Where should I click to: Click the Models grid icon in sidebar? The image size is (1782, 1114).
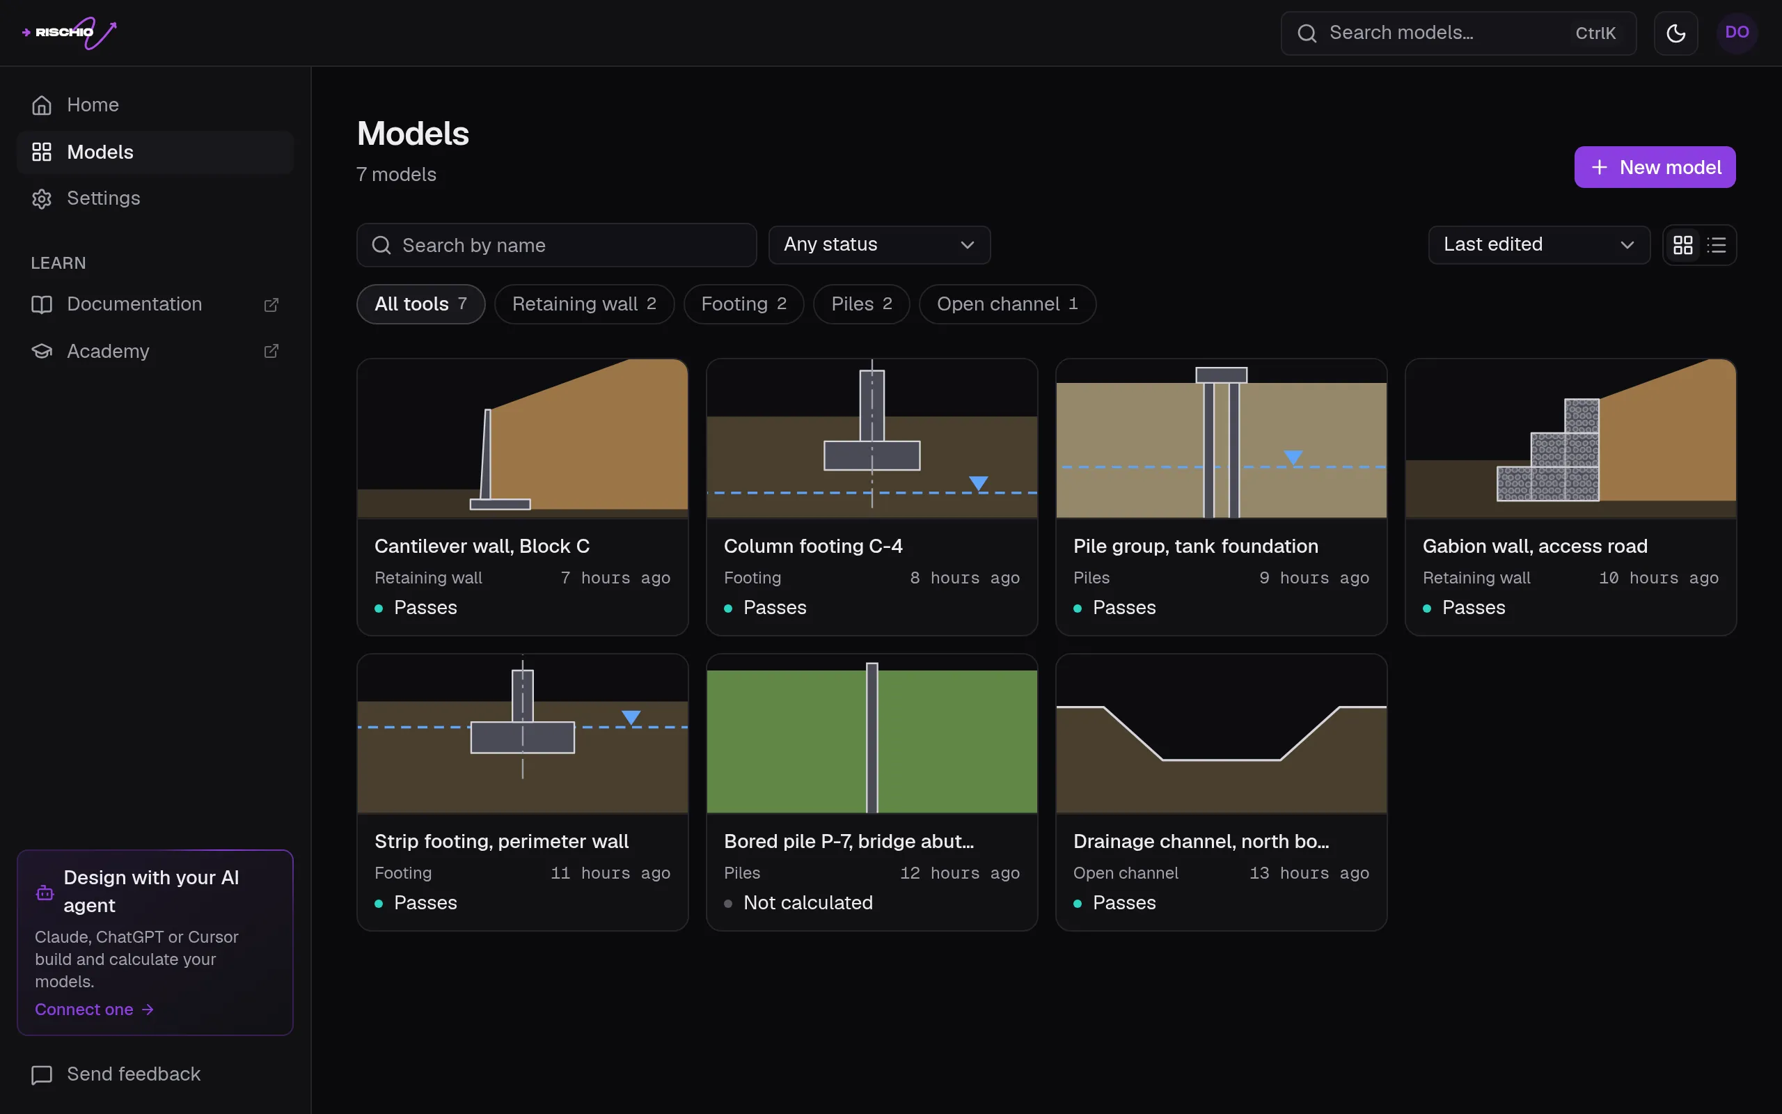coord(42,152)
